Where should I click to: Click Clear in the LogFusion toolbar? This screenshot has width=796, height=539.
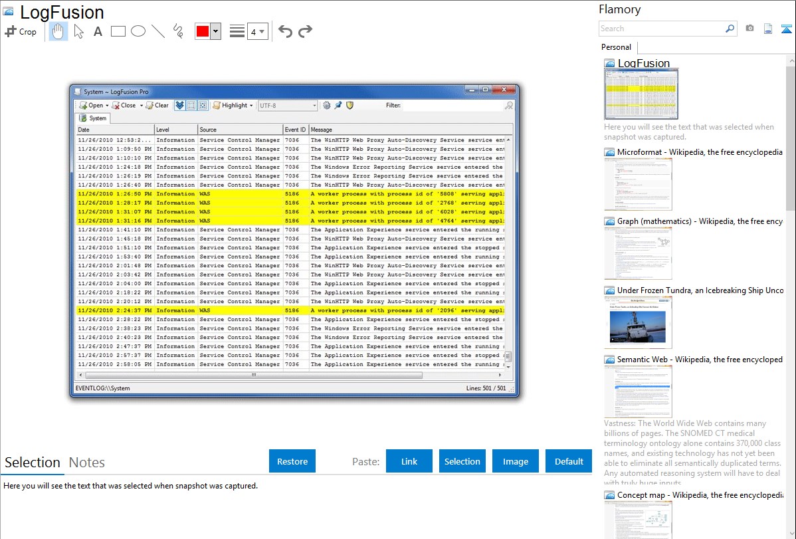coord(157,105)
